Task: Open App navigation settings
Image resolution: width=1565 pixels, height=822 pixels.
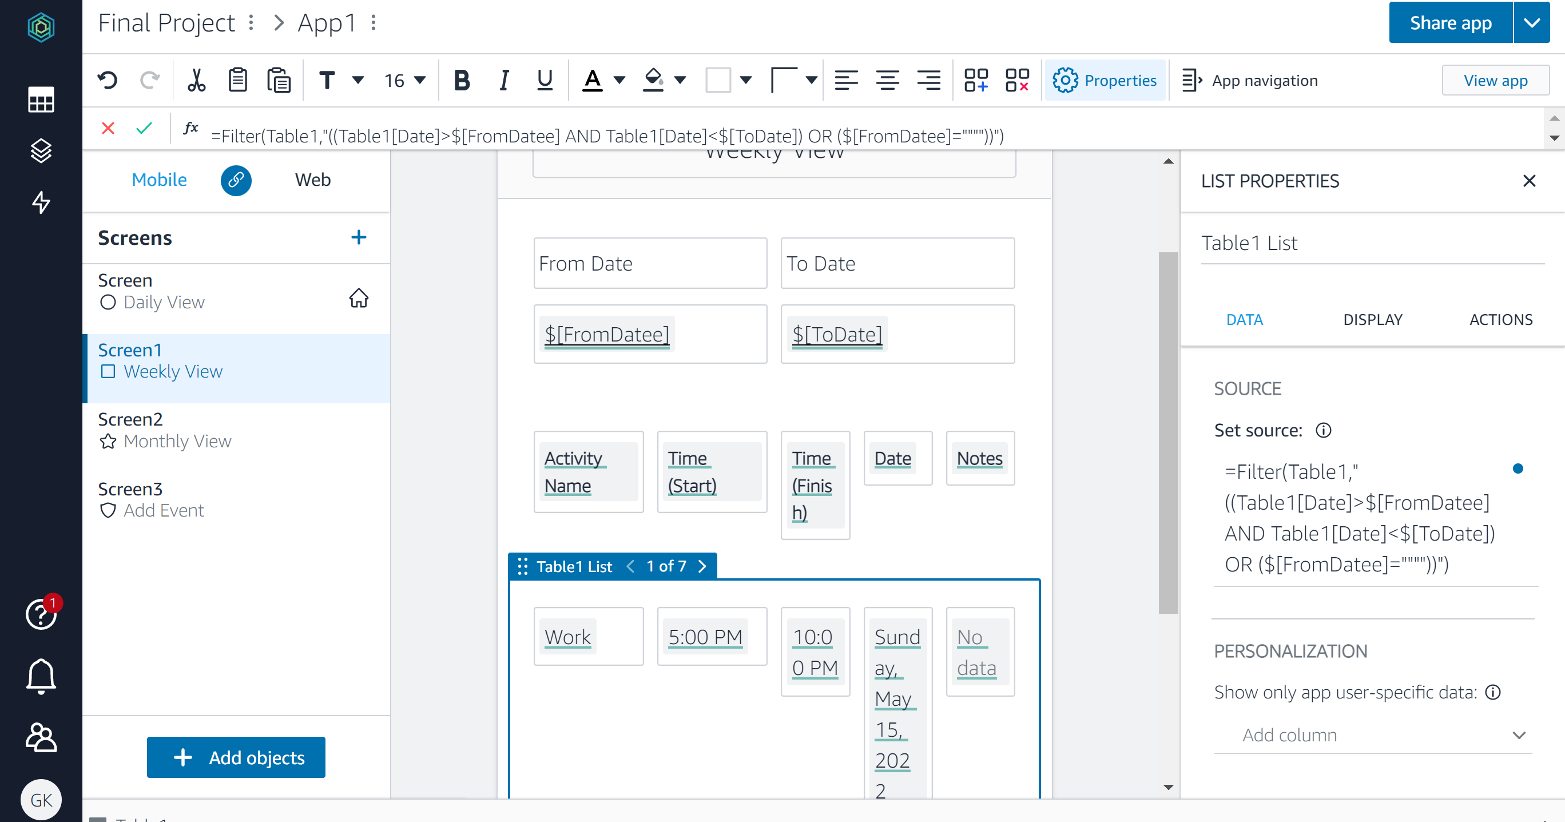Action: coord(1250,80)
